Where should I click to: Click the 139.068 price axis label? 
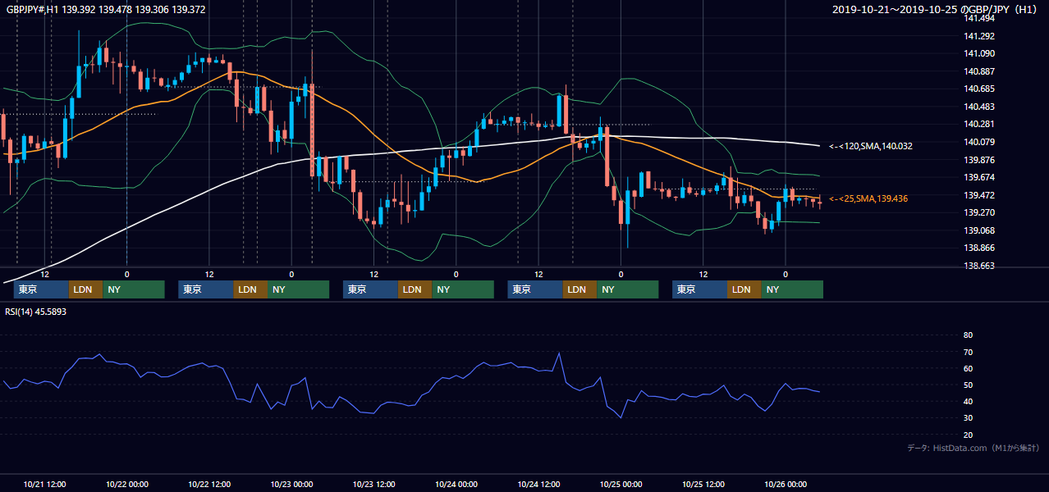click(979, 230)
